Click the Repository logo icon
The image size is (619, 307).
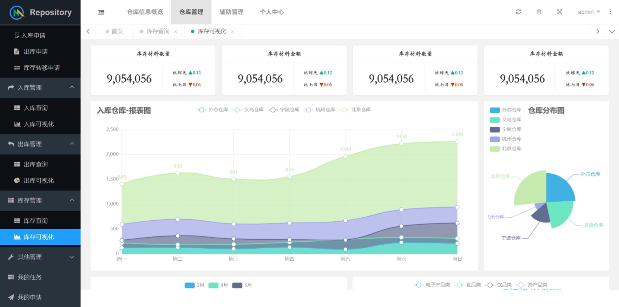click(17, 13)
